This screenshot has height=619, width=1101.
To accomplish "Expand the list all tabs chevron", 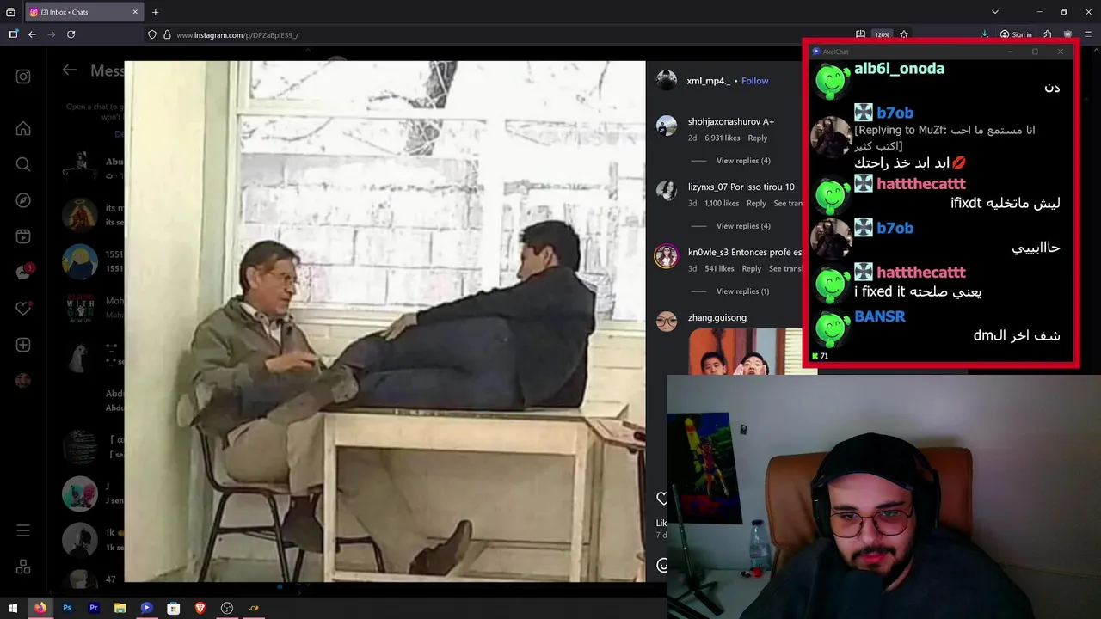I will [x=995, y=12].
